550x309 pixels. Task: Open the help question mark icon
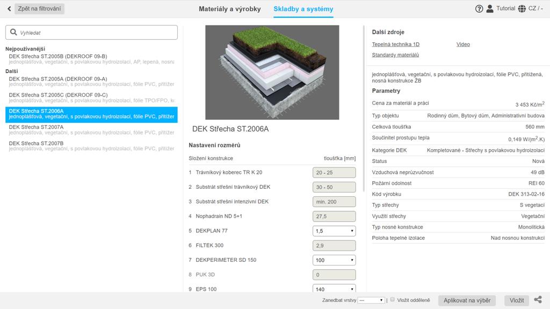[479, 9]
